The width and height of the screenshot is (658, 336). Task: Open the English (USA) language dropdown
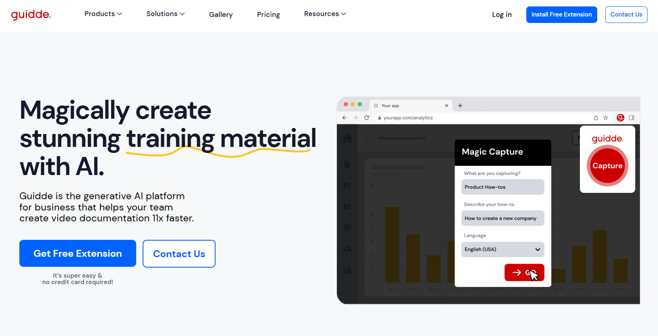502,249
